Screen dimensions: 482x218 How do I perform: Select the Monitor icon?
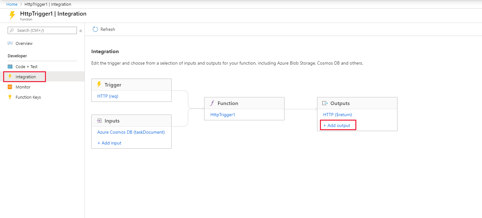11,87
